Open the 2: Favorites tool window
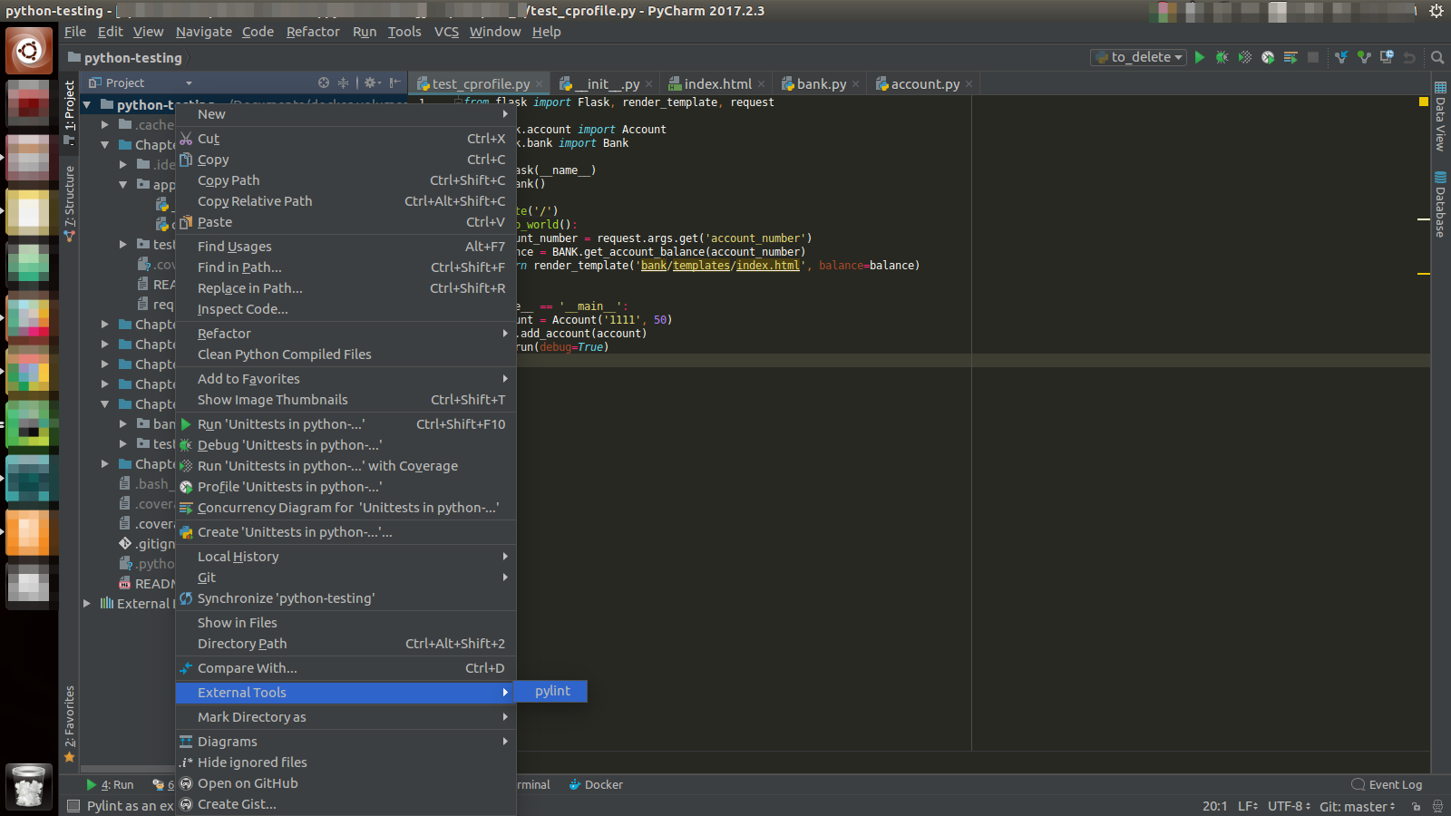1451x816 pixels. [x=69, y=724]
